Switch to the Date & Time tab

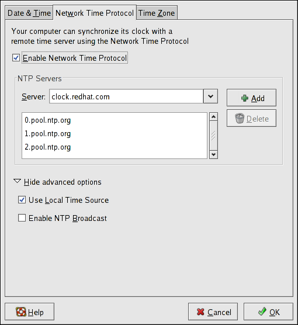[29, 13]
